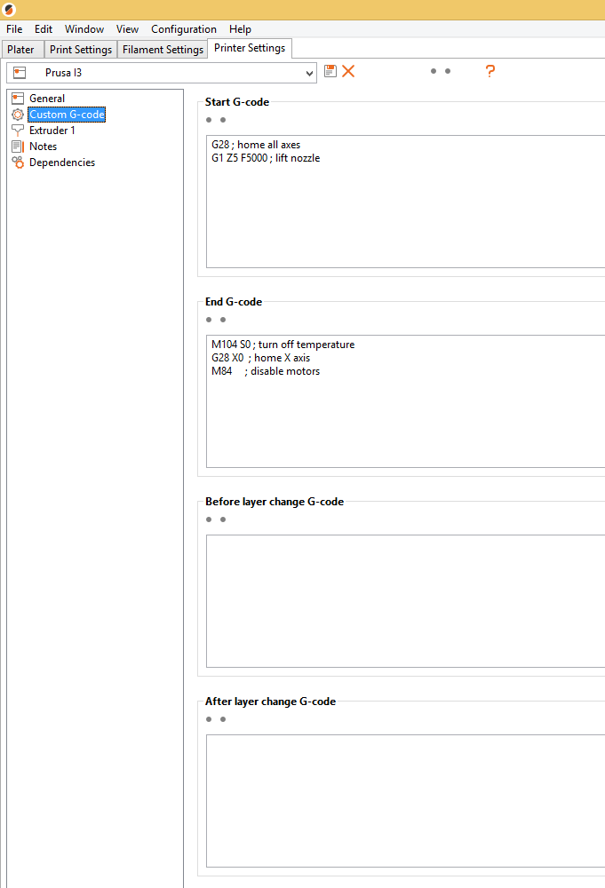Click right dot under After layer change heading
Screen dimensions: 605x888
coord(223,719)
